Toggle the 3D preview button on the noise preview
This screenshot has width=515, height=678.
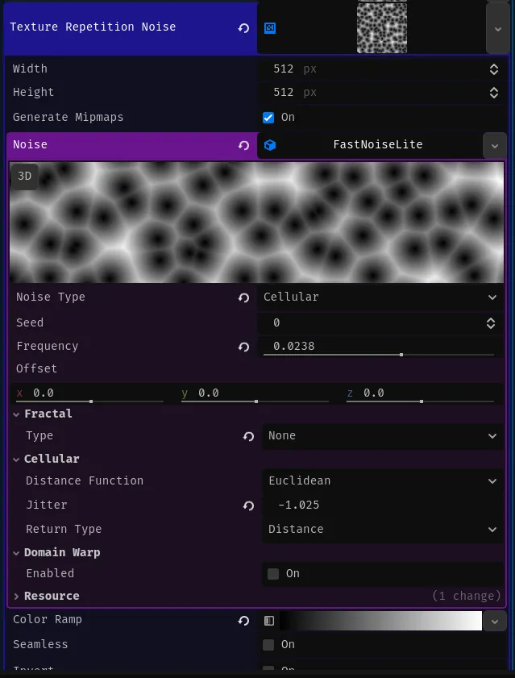[x=24, y=176]
